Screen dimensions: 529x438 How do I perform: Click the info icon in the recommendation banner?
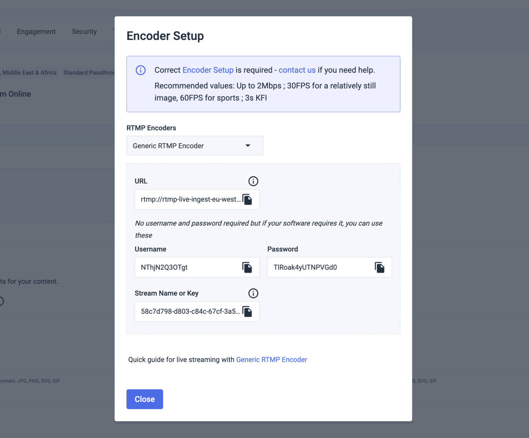point(140,70)
